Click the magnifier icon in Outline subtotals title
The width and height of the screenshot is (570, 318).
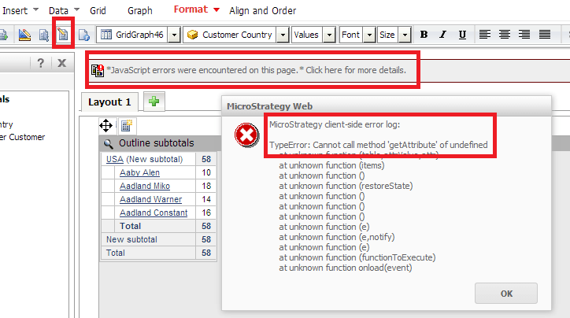(x=108, y=143)
